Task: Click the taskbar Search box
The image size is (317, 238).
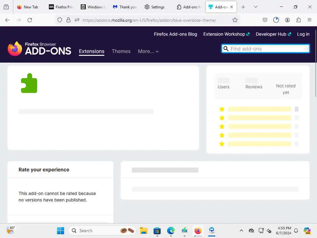Action: point(102,231)
